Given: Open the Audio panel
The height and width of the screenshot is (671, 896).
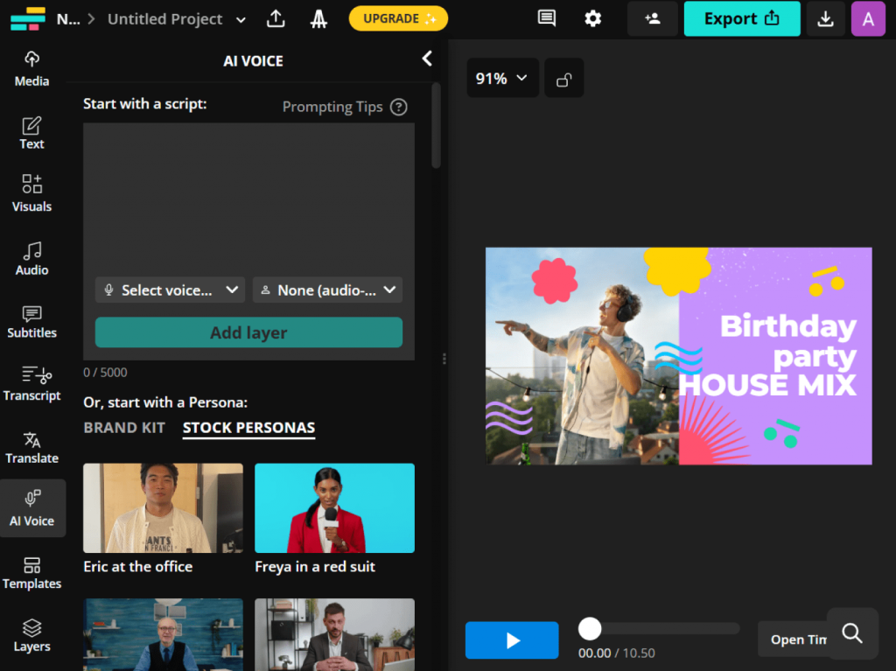Looking at the screenshot, I should click(31, 258).
